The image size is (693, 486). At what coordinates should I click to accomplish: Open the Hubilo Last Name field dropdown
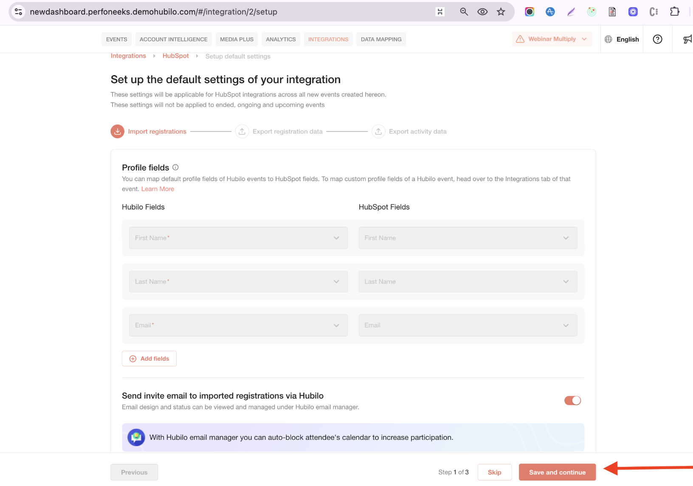pos(238,282)
